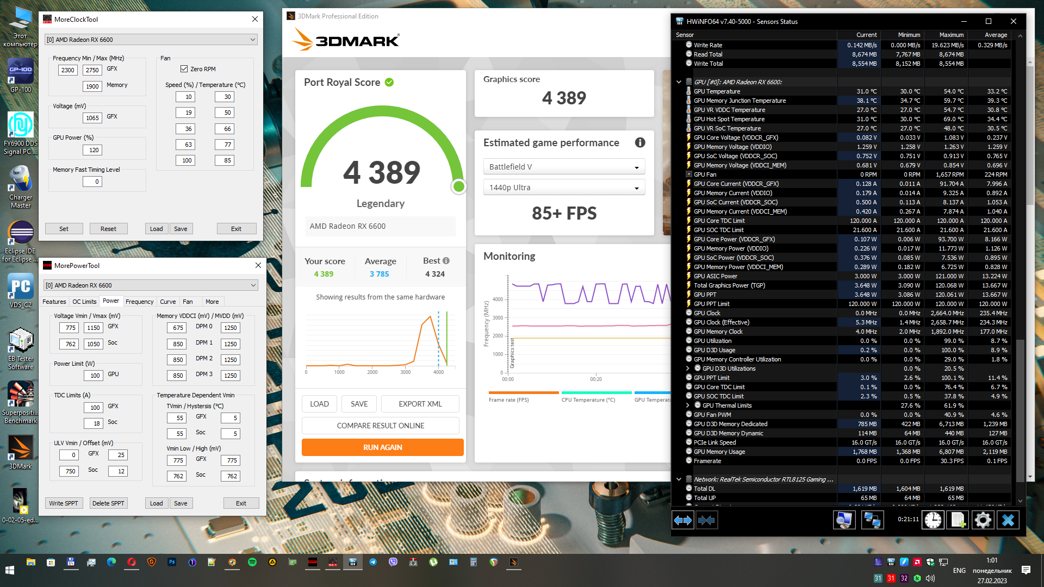The image size is (1044, 587).
Task: Click Spotify icon in taskbar
Action: pos(252,562)
